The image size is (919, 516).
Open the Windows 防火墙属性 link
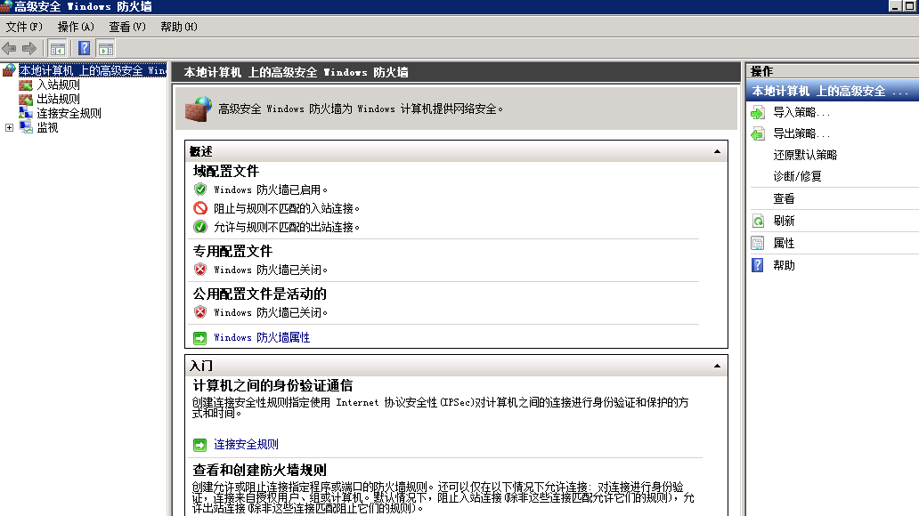tap(262, 337)
